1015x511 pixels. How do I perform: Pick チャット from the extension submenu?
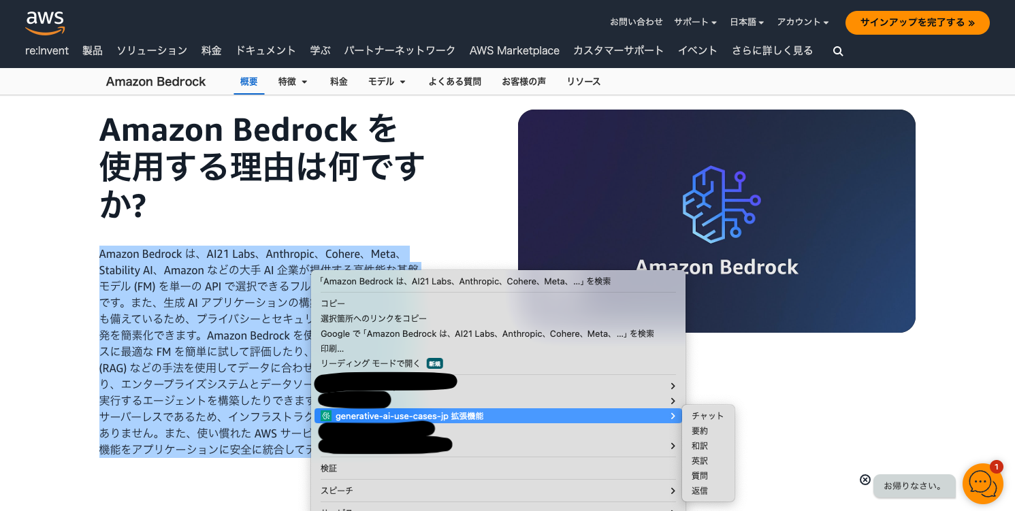pos(708,416)
